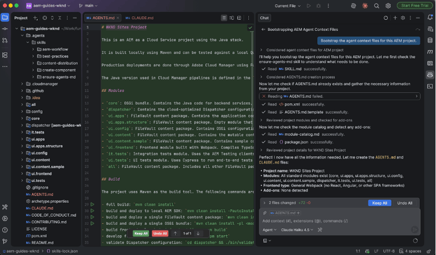Open the JetBrains AI Assistant star icon

pos(365,6)
